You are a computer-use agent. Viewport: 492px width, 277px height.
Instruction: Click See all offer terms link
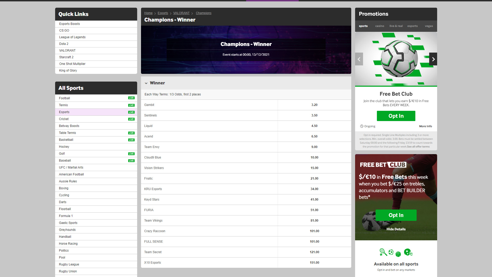(x=418, y=147)
